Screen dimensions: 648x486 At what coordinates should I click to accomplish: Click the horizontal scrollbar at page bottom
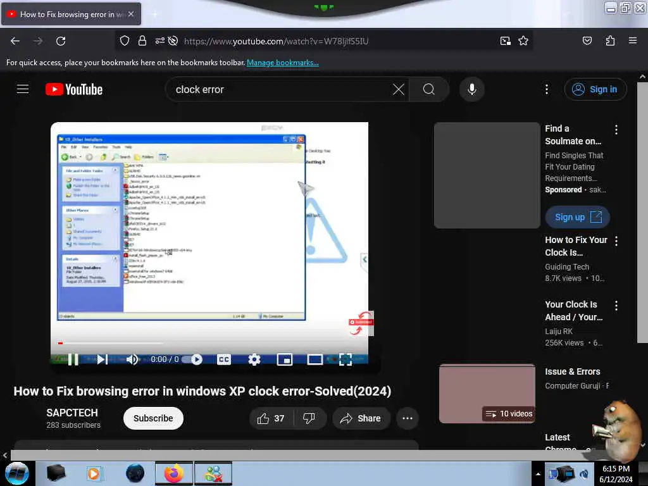[297, 455]
